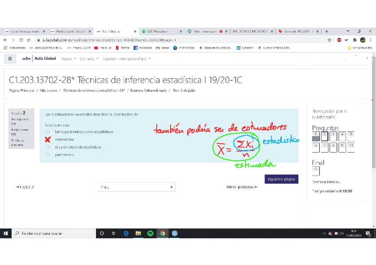
Task: Open the notification center icon
Action: (x=368, y=234)
